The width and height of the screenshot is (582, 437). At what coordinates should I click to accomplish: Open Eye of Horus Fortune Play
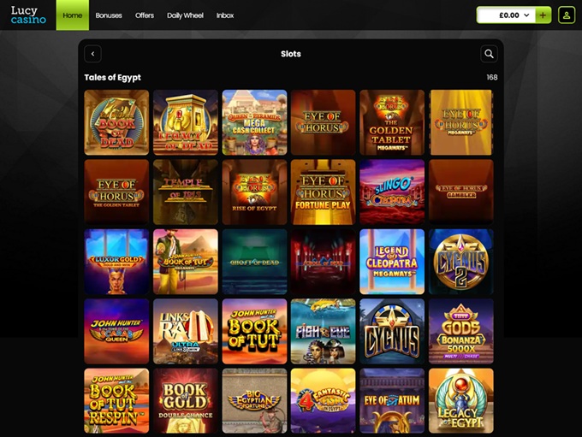pos(323,192)
